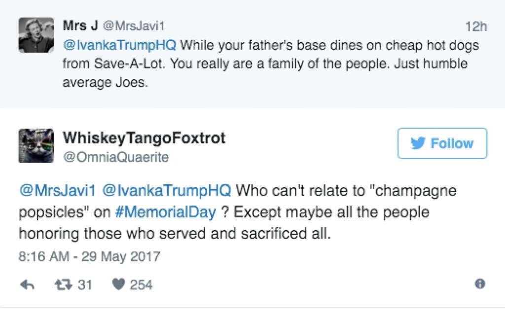Screen dimensions: 505x309
Task: Click WhiskeyTangoFoxtrot's cat avatar
Action: 36,145
